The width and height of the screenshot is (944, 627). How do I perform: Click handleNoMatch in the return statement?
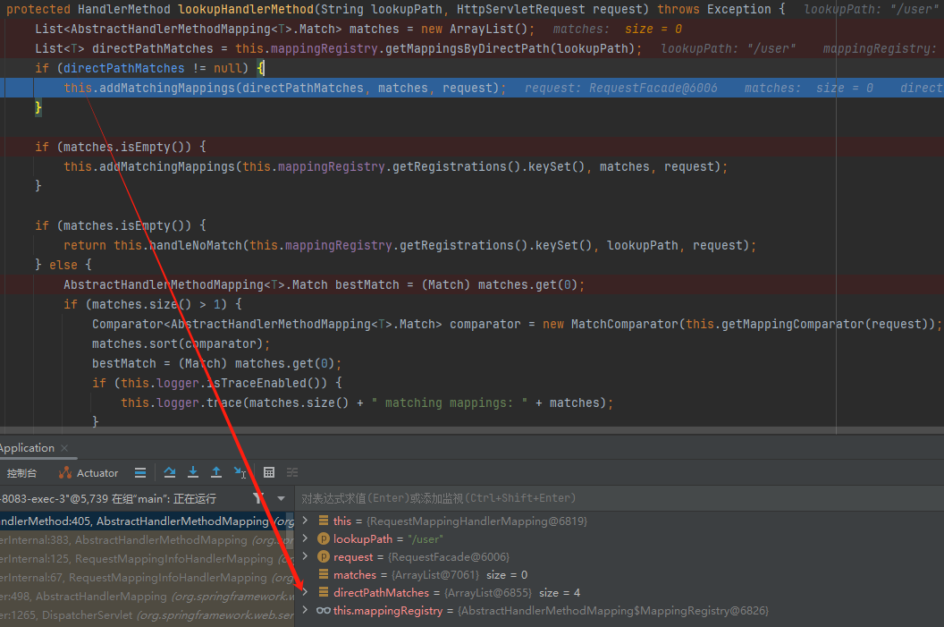tap(196, 245)
